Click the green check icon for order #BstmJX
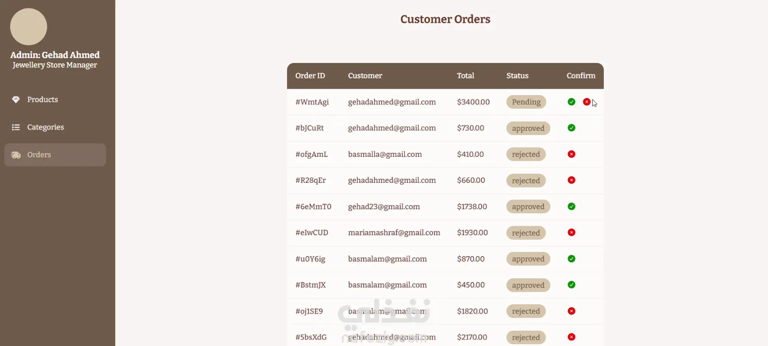 [x=571, y=284]
